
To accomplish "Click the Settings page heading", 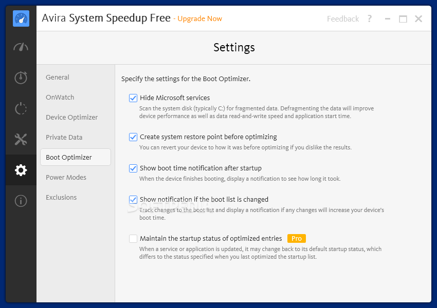I will click(x=234, y=47).
